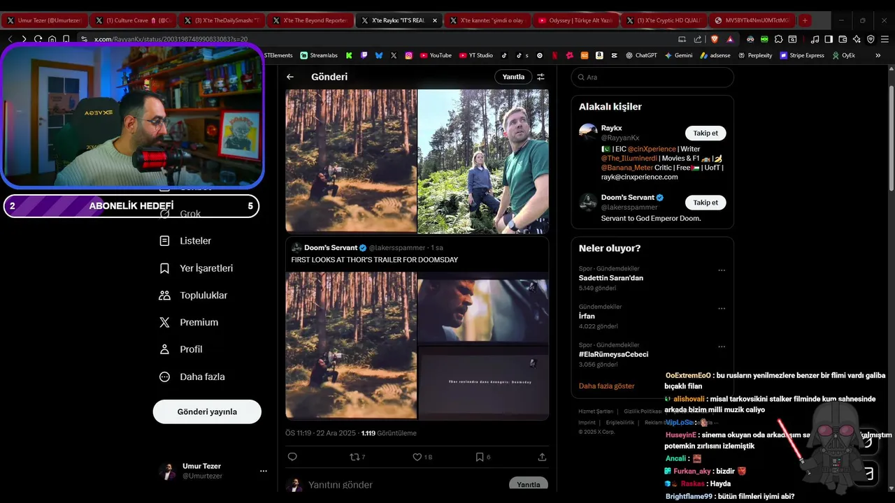Open YT Studio bookmark
The width and height of the screenshot is (895, 503).
coord(476,55)
